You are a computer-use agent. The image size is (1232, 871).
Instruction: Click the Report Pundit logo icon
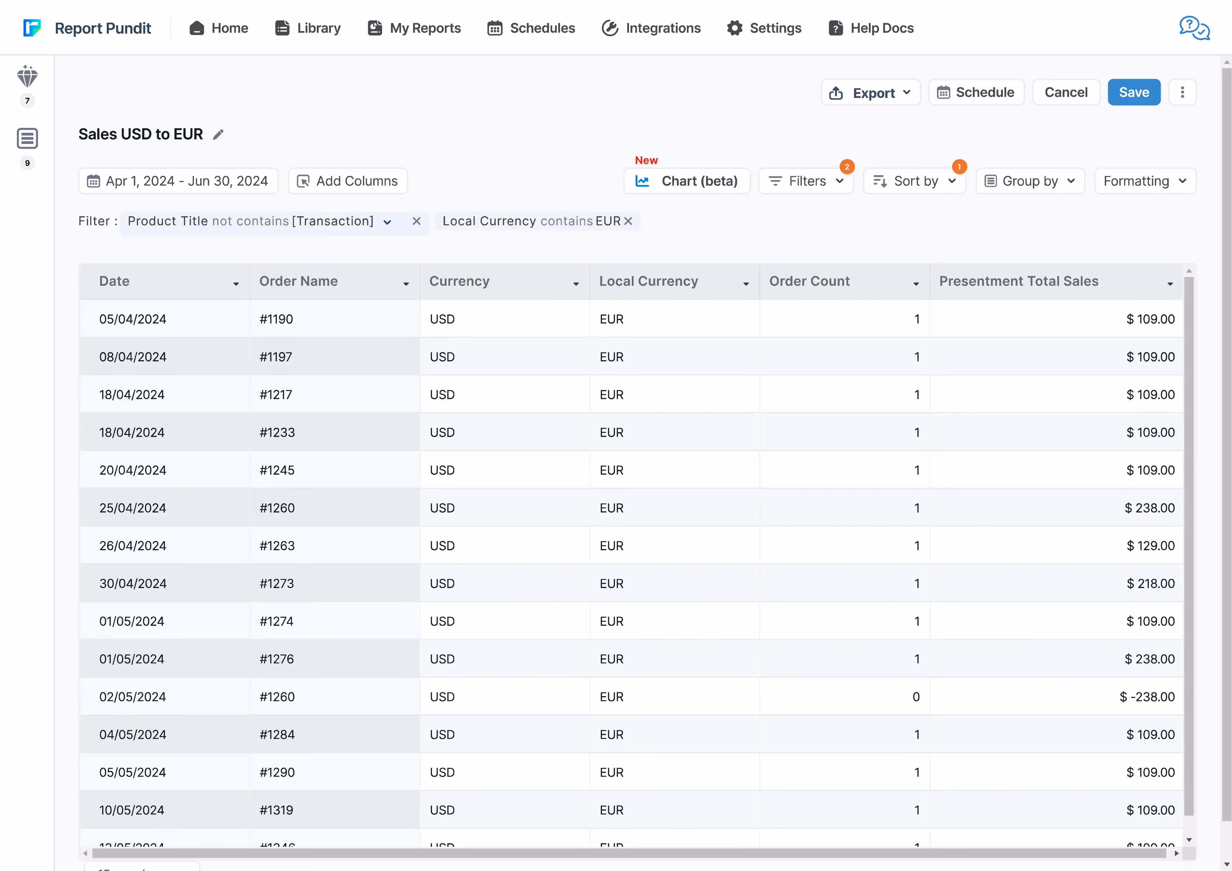(32, 28)
